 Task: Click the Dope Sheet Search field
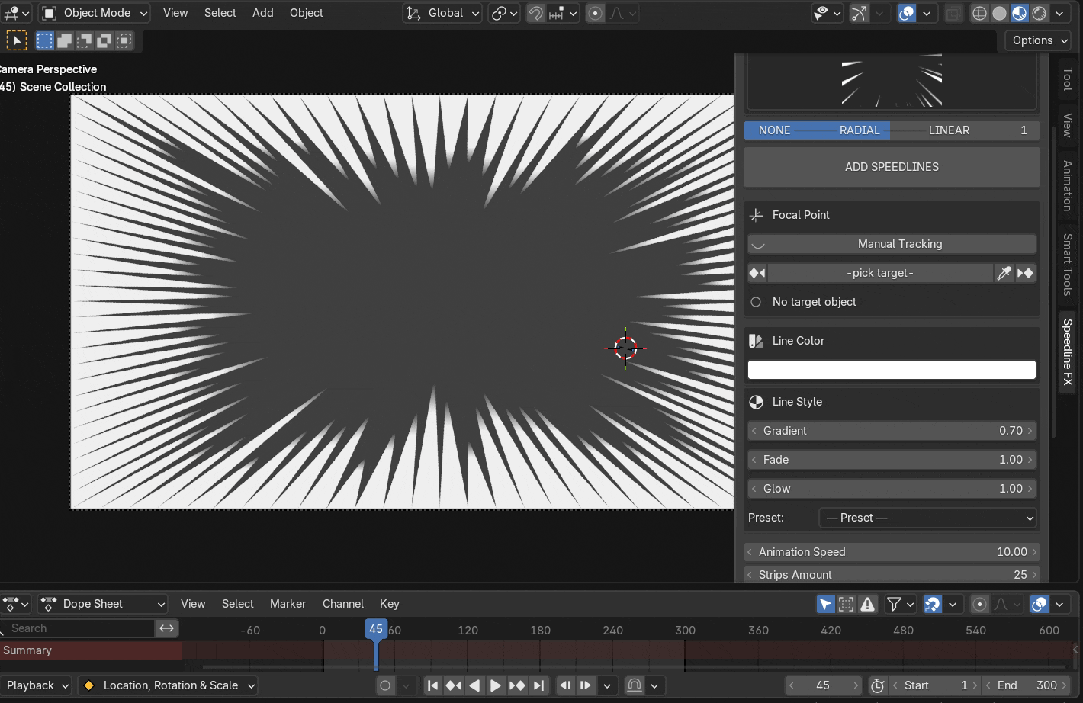[x=78, y=628]
